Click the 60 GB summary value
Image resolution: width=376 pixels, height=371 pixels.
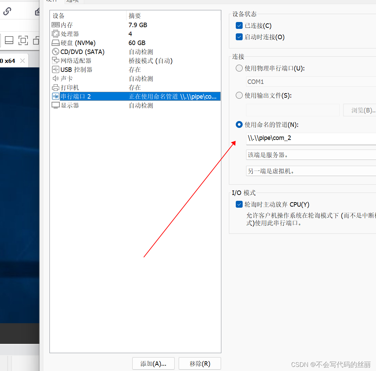[x=137, y=43]
